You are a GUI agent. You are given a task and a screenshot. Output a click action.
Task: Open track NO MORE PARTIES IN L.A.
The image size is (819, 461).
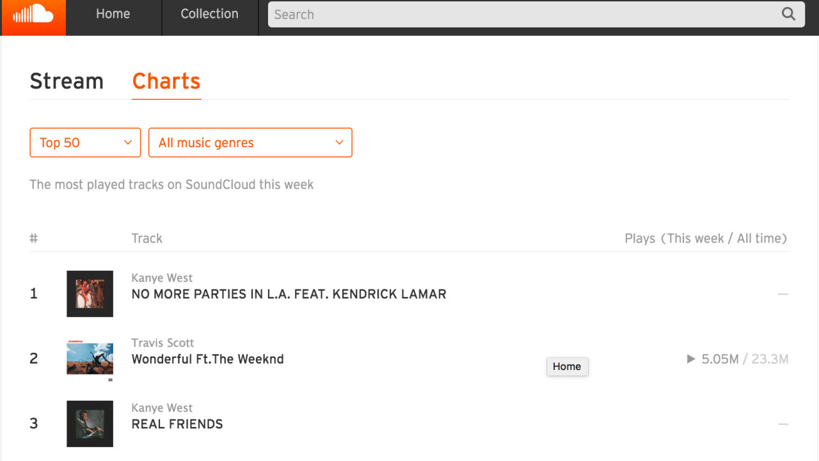click(x=289, y=295)
